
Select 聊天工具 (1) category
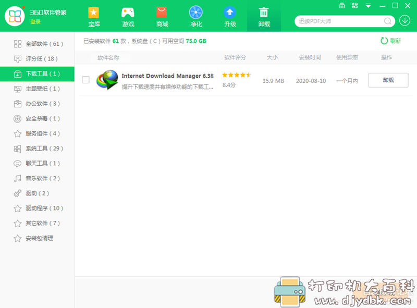pos(37,163)
